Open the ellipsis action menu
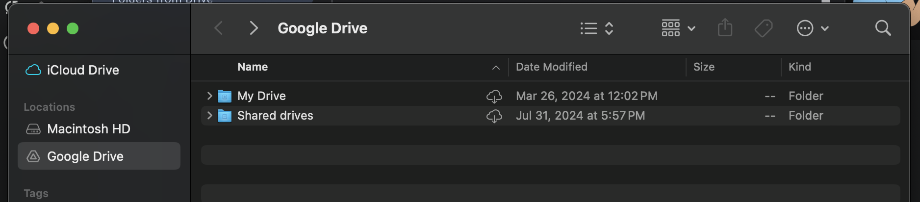Image resolution: width=920 pixels, height=202 pixels. [x=813, y=28]
